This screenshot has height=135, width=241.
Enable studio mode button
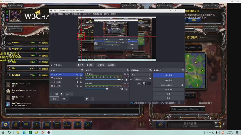[x=168, y=89]
